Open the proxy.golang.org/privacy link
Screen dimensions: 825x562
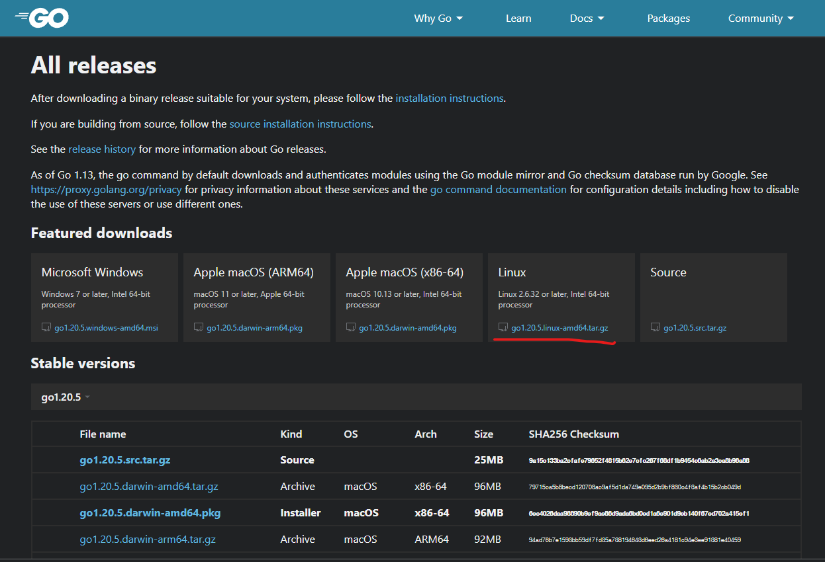click(x=106, y=190)
